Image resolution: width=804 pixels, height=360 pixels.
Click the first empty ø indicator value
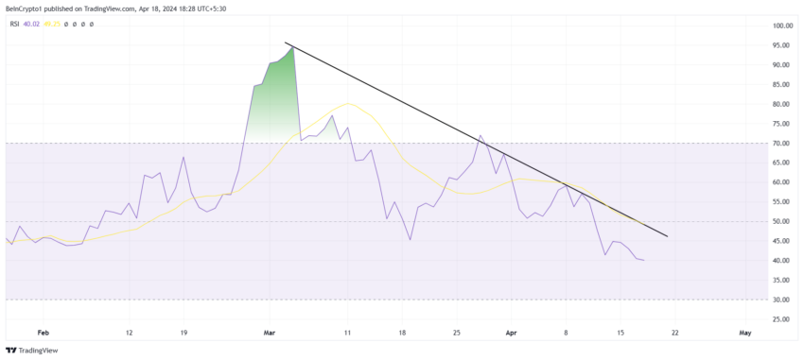65,24
